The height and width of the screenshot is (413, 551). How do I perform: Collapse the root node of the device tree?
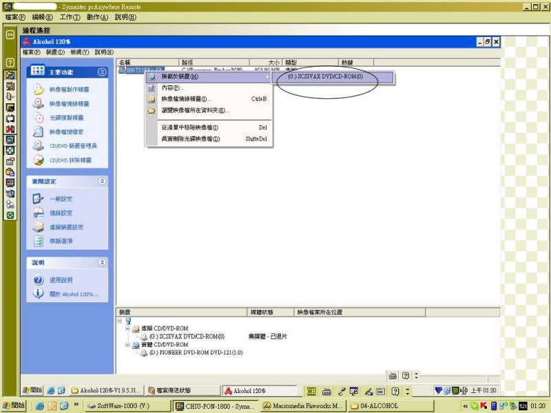[x=120, y=321]
